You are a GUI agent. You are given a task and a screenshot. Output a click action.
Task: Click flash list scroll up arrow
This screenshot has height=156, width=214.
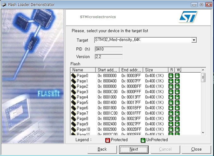click(203, 70)
